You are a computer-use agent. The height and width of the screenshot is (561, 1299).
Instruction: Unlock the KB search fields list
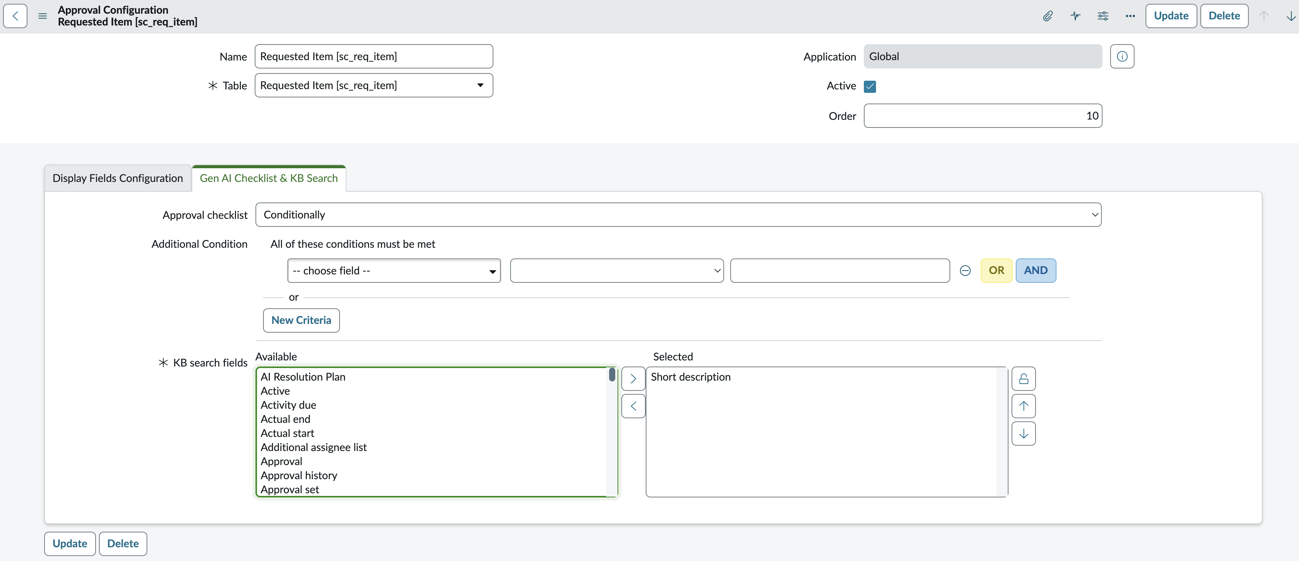coord(1024,379)
